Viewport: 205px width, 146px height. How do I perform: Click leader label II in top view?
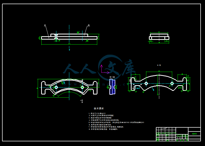pyautogui.click(x=89, y=25)
